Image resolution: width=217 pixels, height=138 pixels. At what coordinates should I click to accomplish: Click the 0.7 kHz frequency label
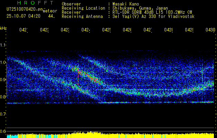[x=3, y=114]
